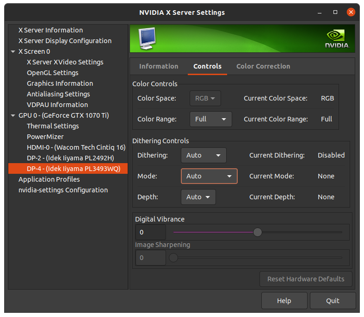364x317 pixels.
Task: Select Graphics Information in sidebar
Action: (60, 83)
